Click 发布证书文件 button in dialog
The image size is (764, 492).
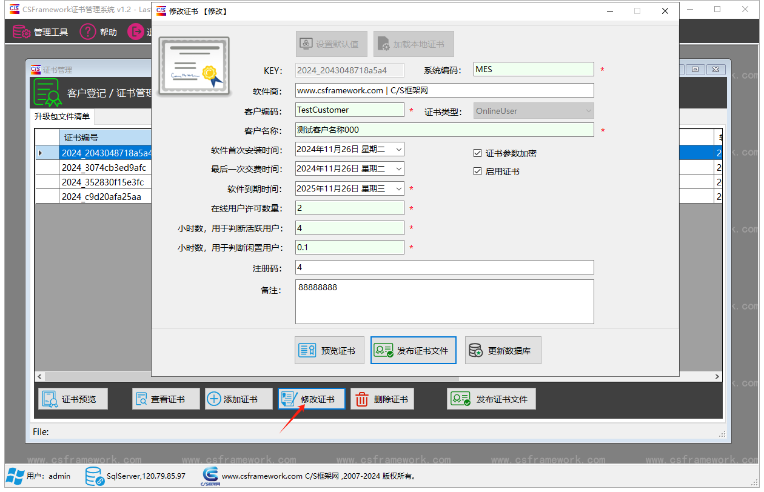(x=414, y=351)
